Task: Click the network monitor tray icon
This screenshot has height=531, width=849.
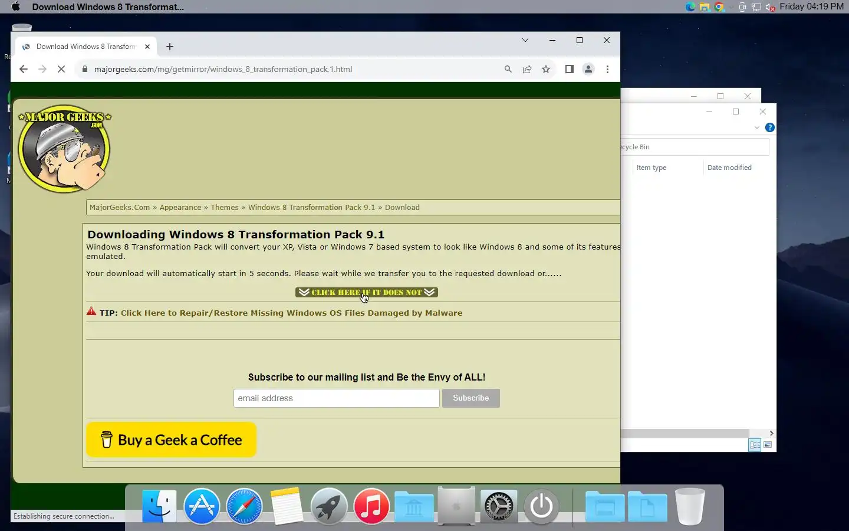Action: coord(756,7)
